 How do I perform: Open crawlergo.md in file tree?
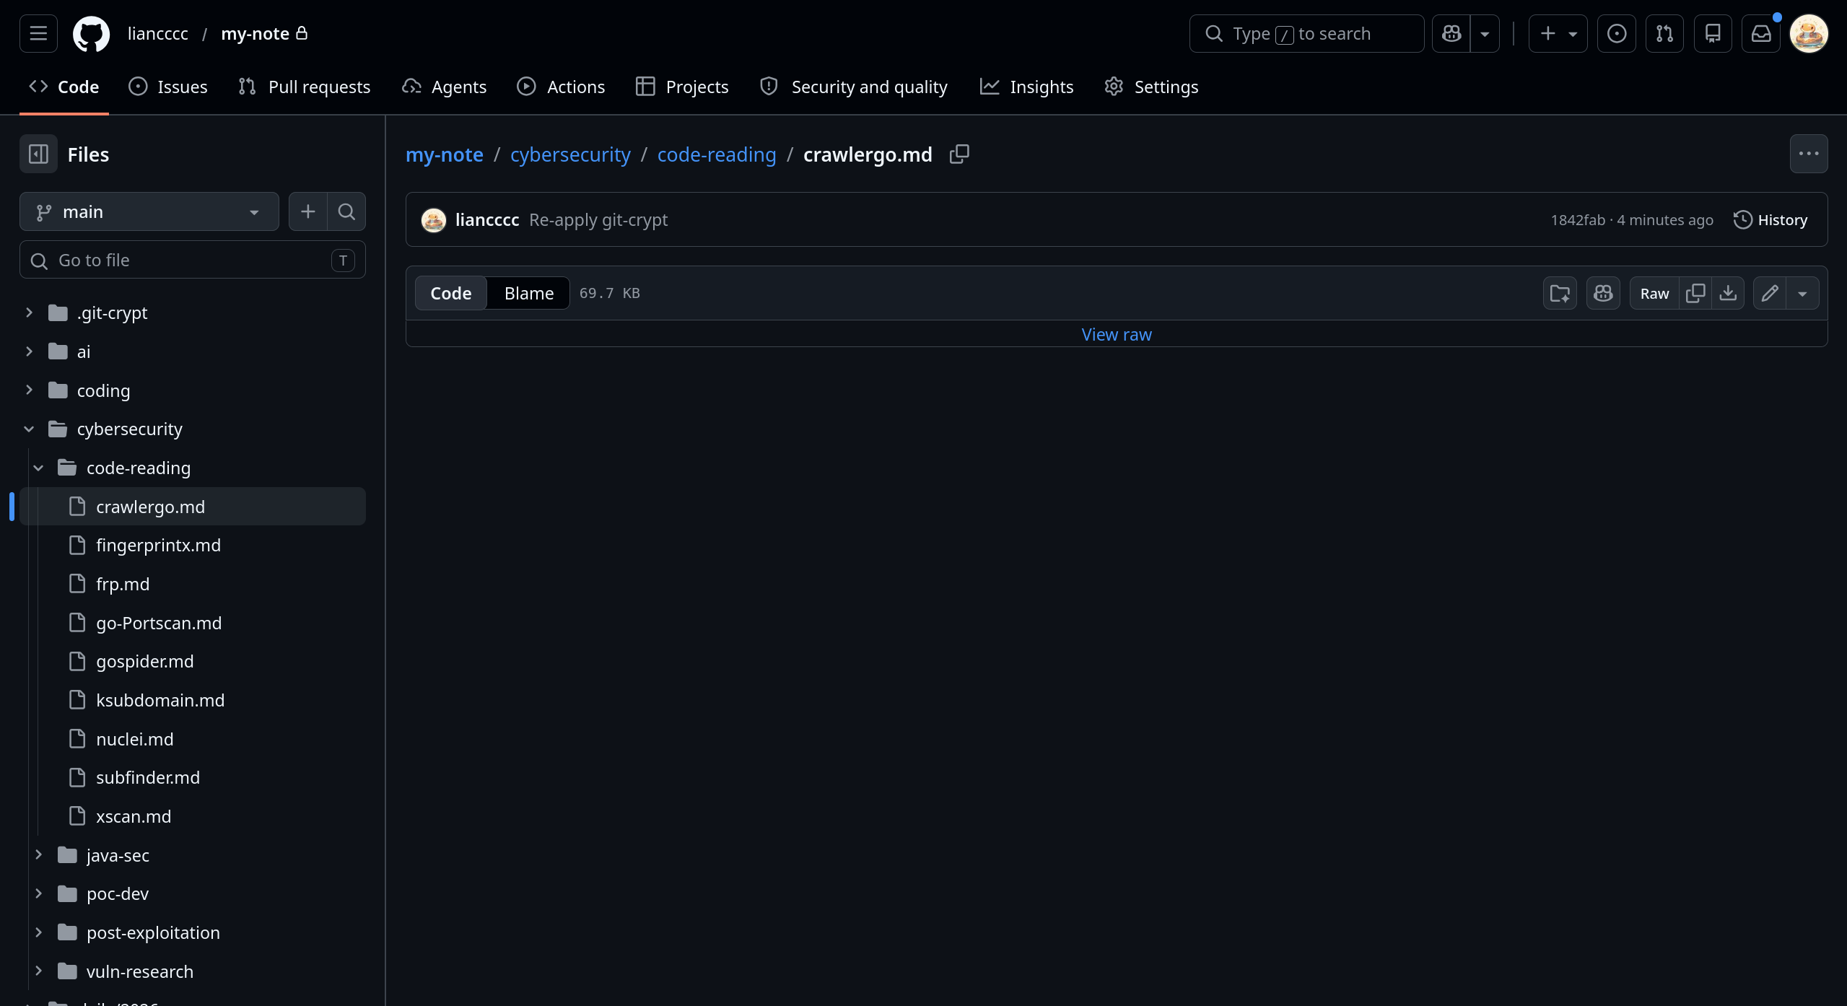pos(193,507)
